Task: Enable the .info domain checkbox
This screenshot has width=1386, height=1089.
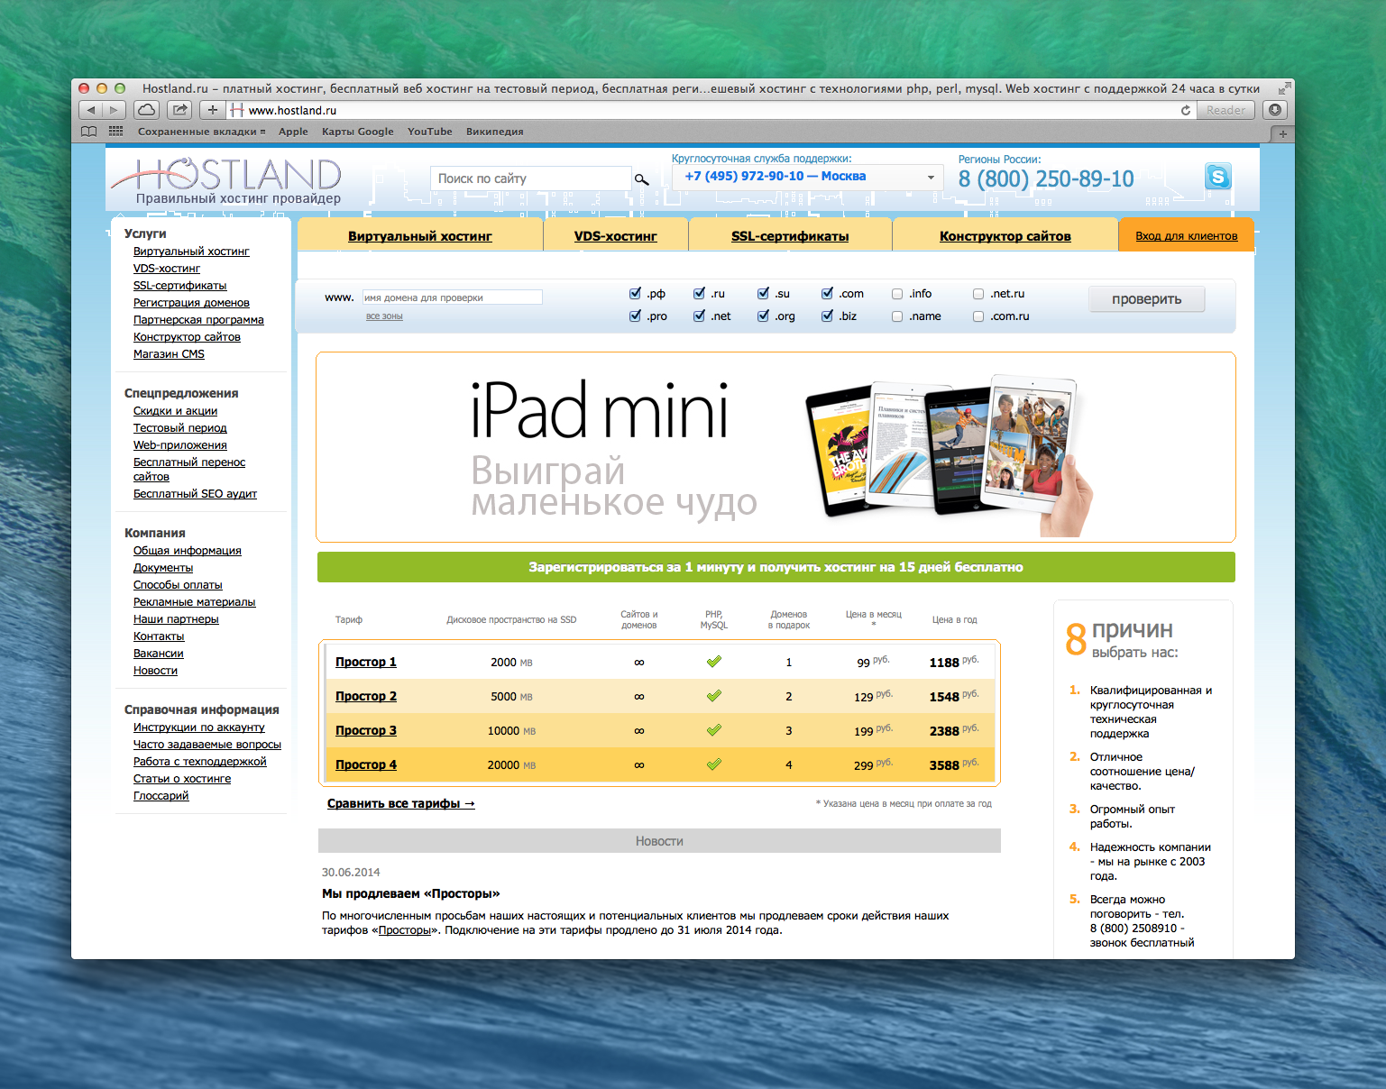Action: (897, 294)
